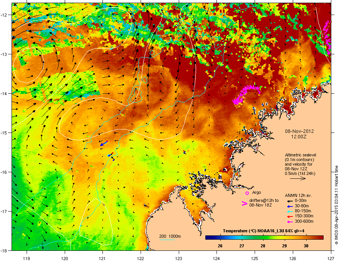The width and height of the screenshot is (339, 262).
Task: Click the latitude axis label -17
Action: click(x=4, y=211)
